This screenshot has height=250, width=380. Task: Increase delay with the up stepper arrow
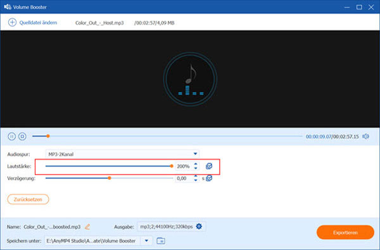pos(196,176)
